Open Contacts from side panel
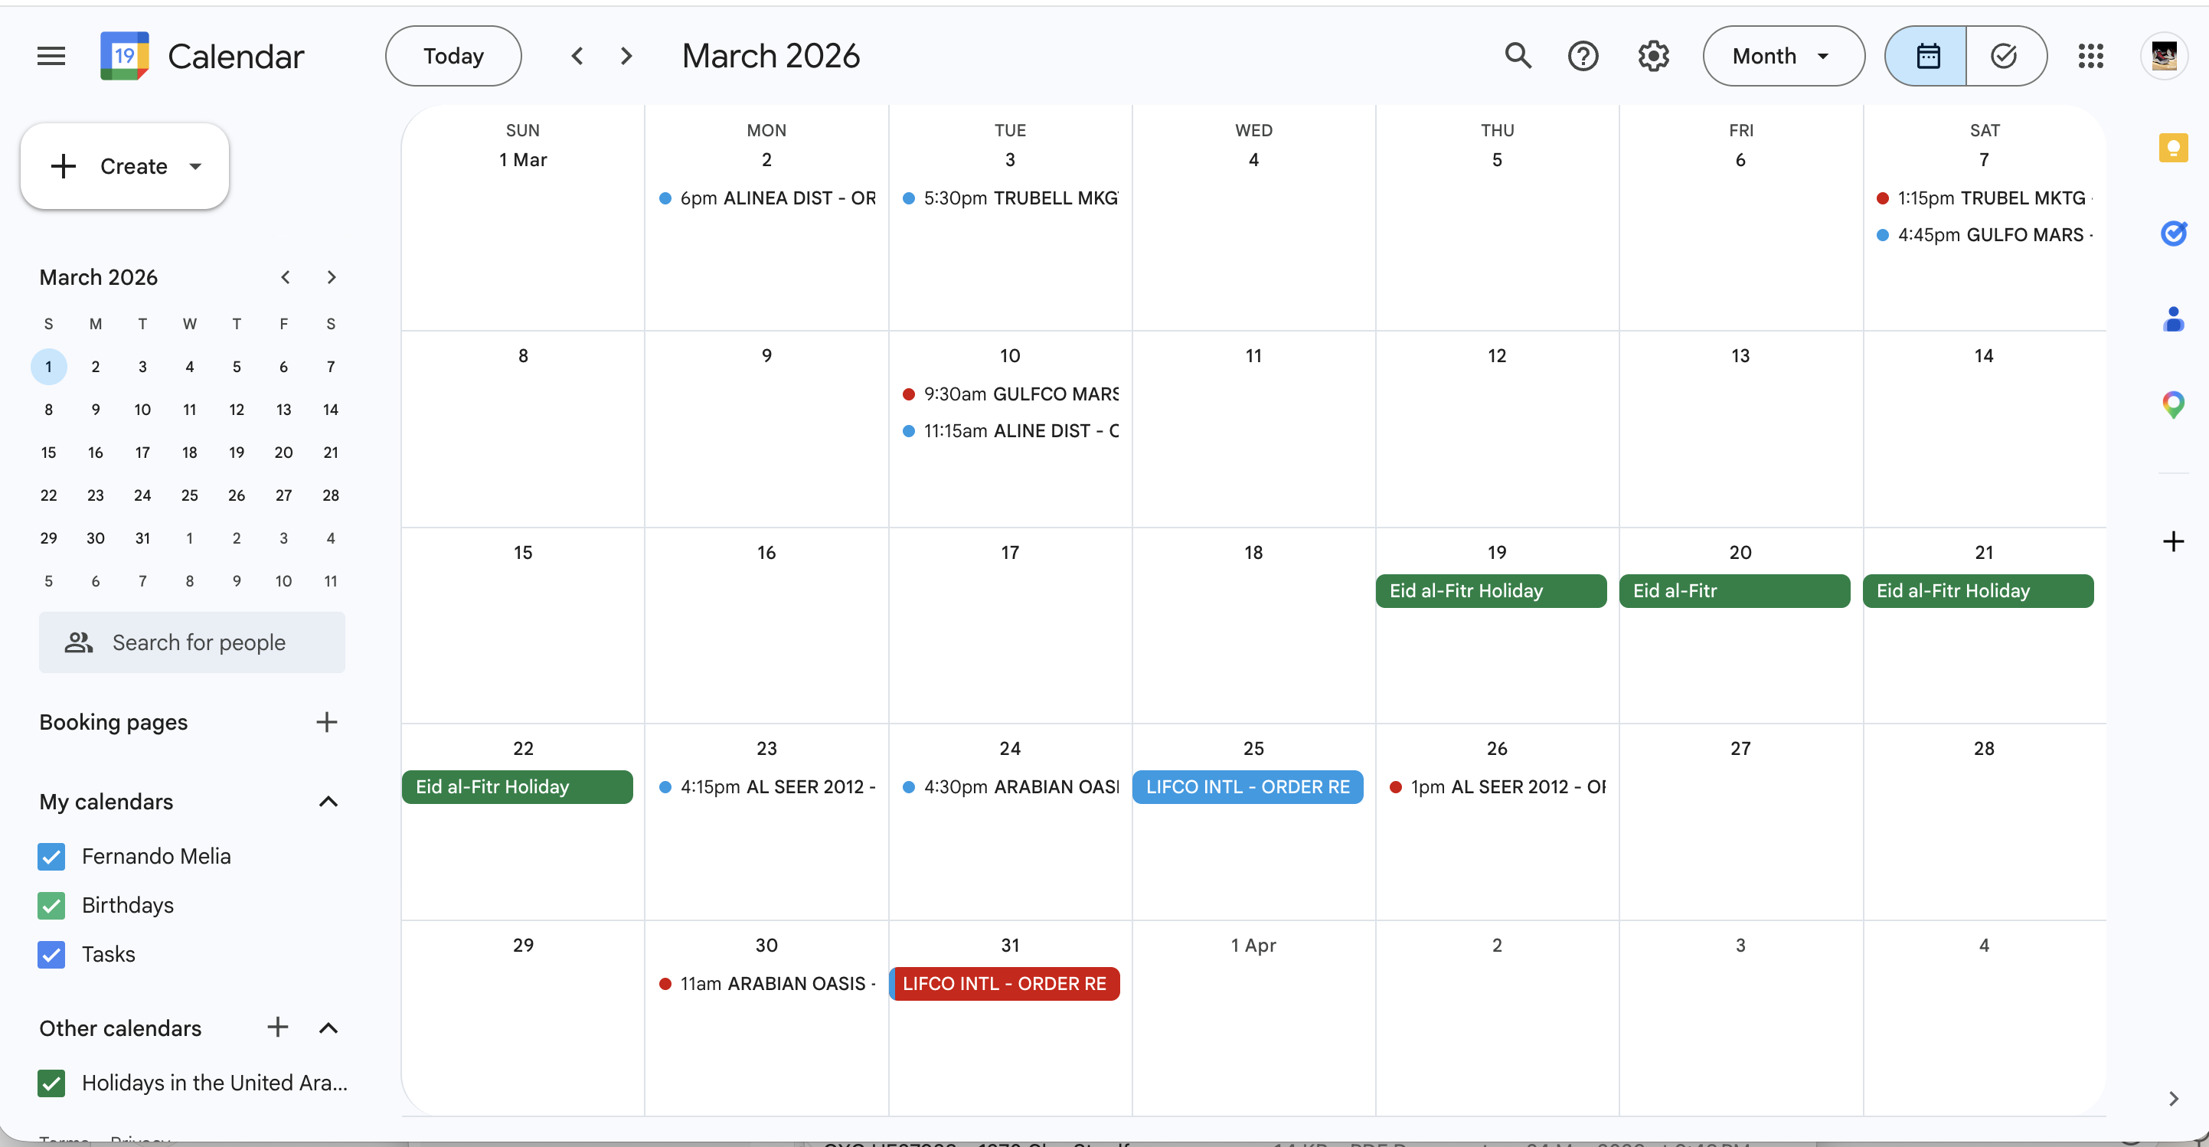The height and width of the screenshot is (1147, 2209). pyautogui.click(x=2173, y=319)
